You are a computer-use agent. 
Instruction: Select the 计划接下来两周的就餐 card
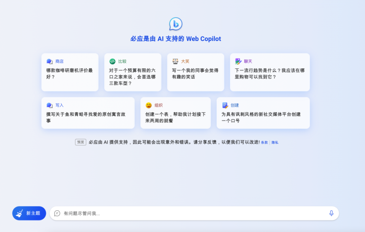175,113
